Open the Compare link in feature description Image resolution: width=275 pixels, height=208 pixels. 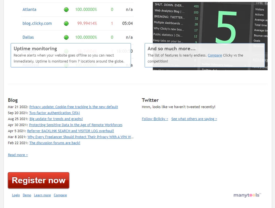coord(215,56)
